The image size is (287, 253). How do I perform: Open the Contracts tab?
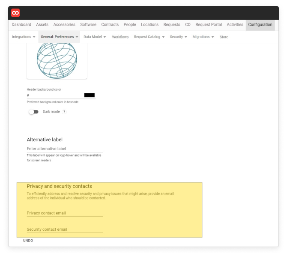(x=110, y=24)
